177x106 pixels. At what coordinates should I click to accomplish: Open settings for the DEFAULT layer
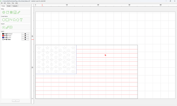pos(25,34)
